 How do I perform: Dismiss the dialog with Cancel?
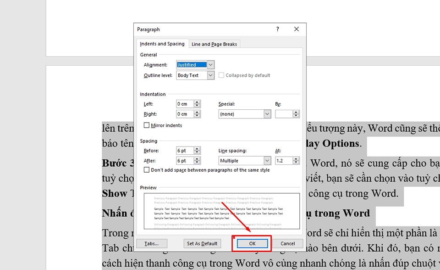288,243
